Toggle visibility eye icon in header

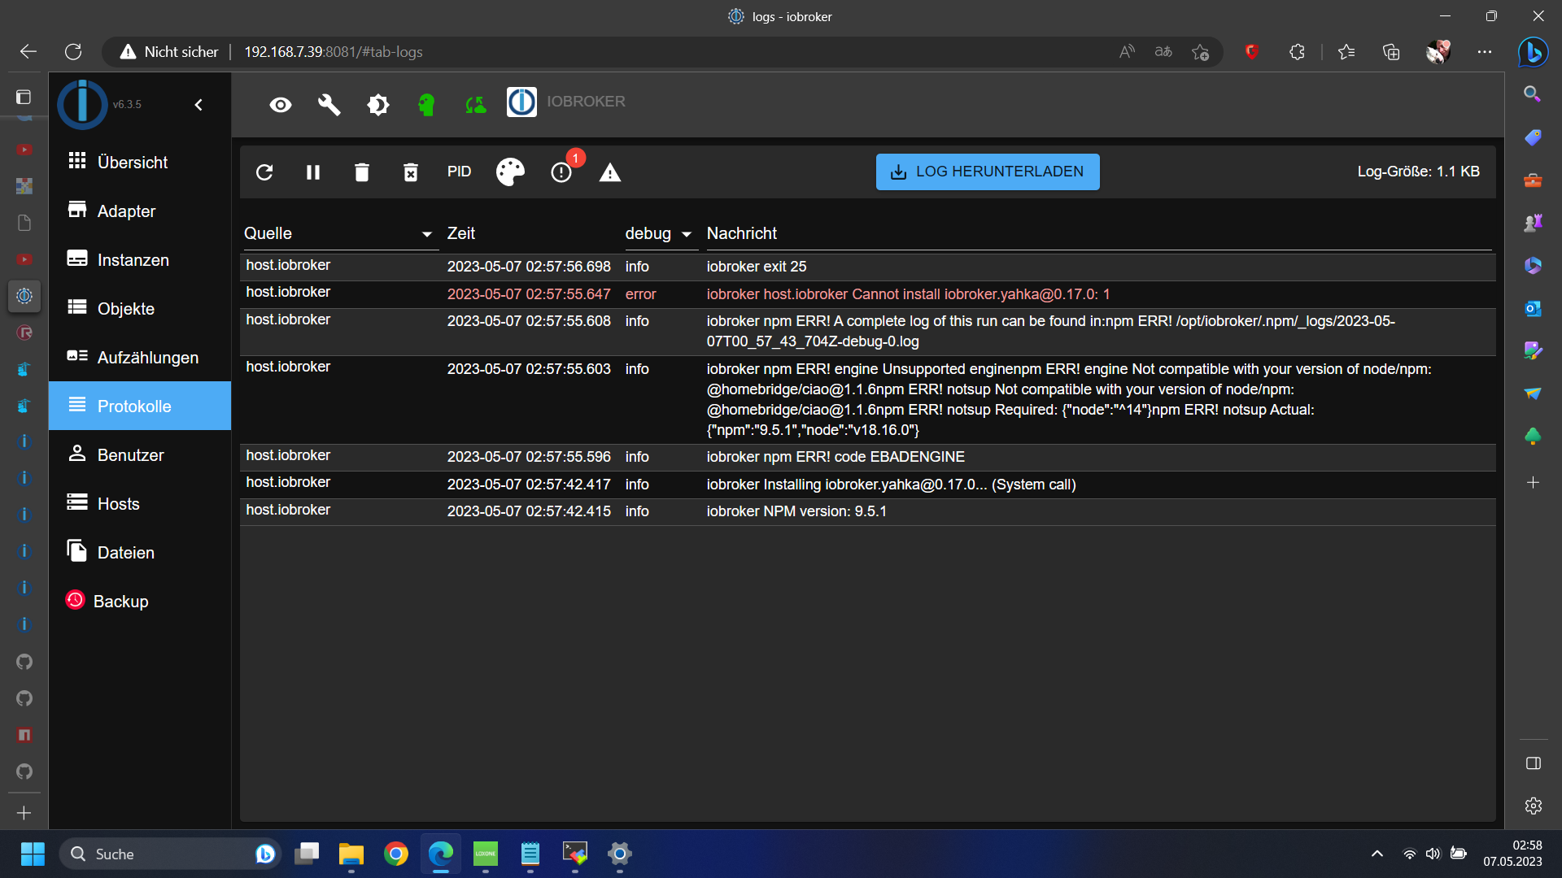tap(281, 105)
